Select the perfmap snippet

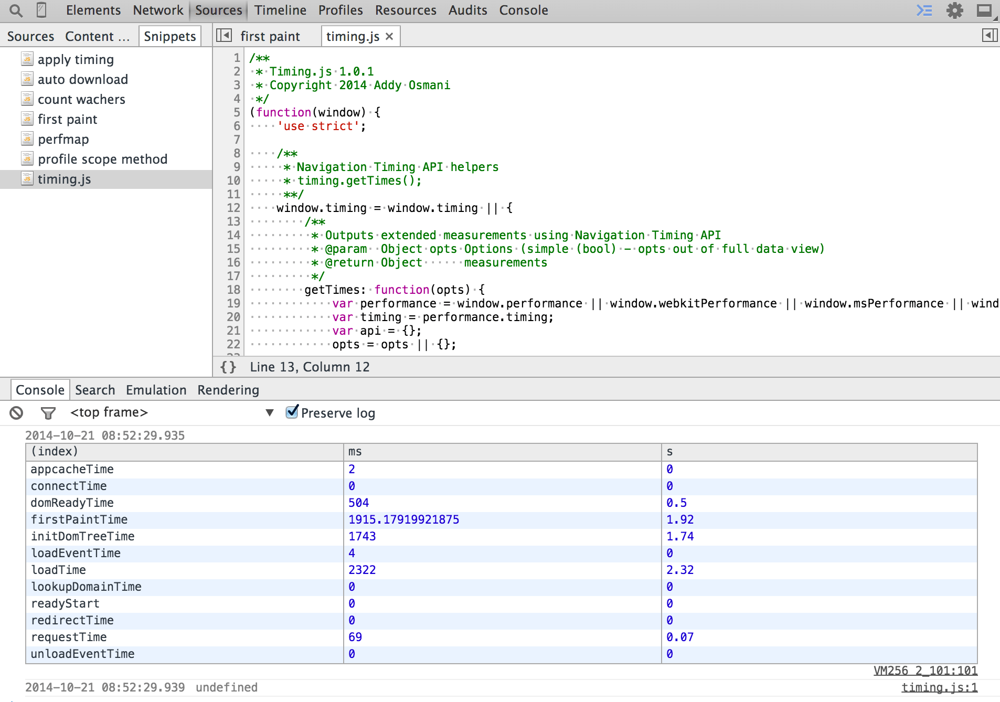pos(64,139)
